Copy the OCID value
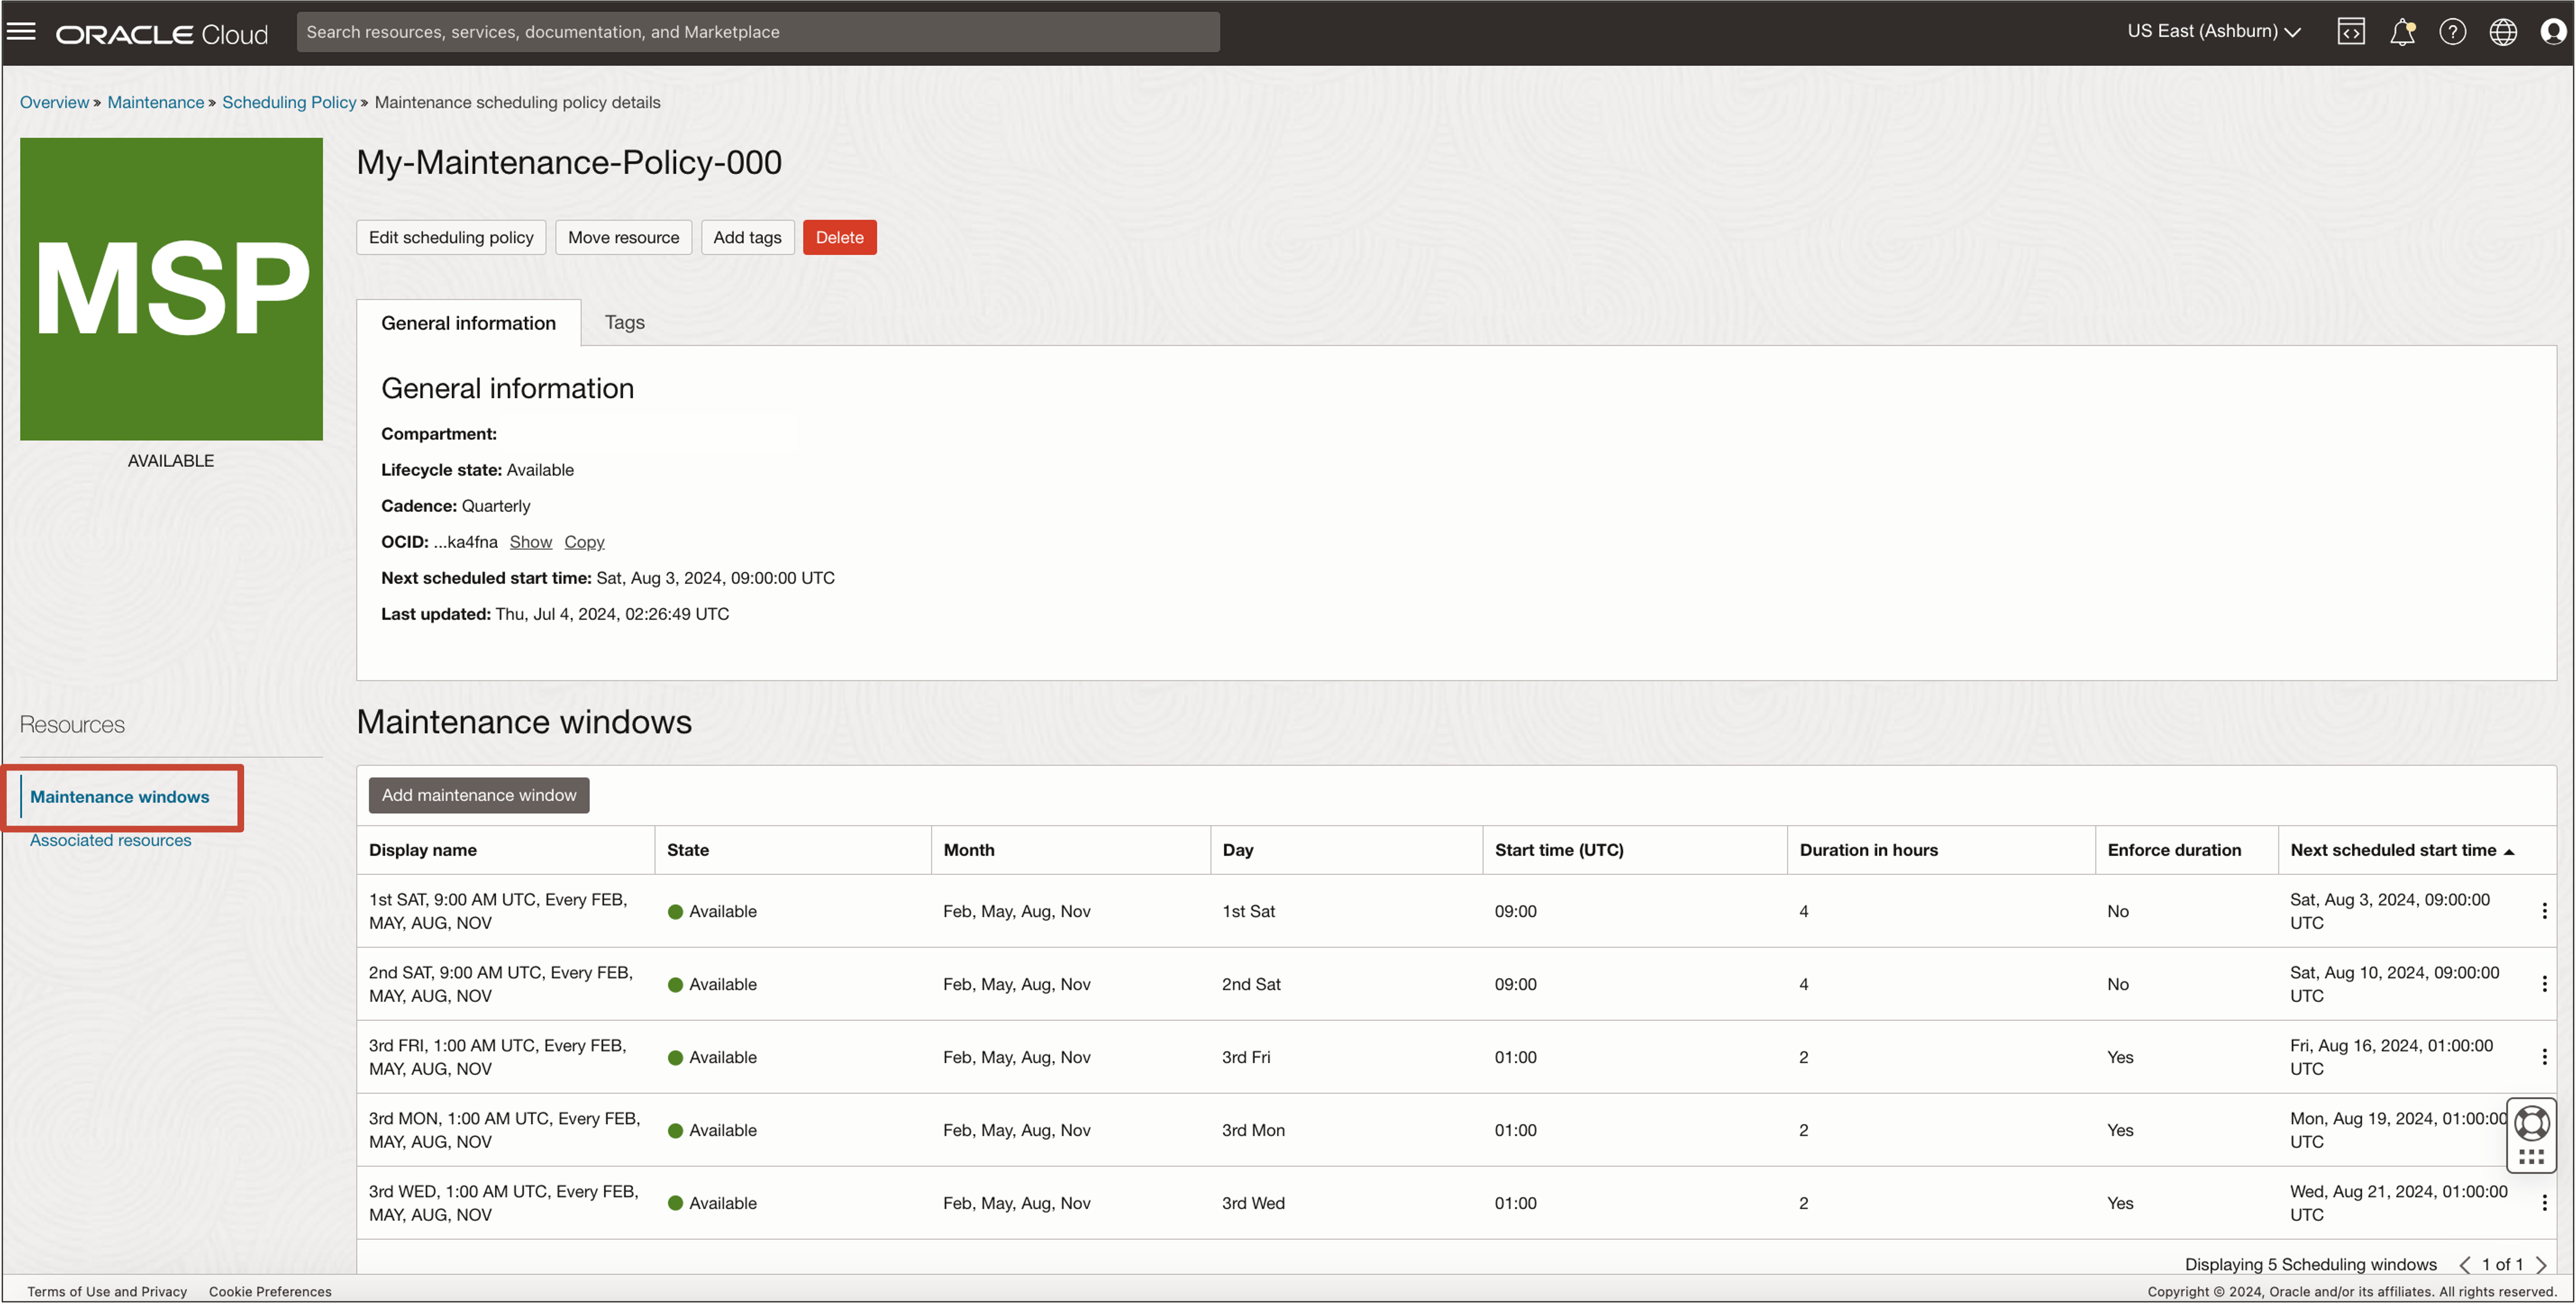Viewport: 2576px width, 1304px height. (584, 542)
